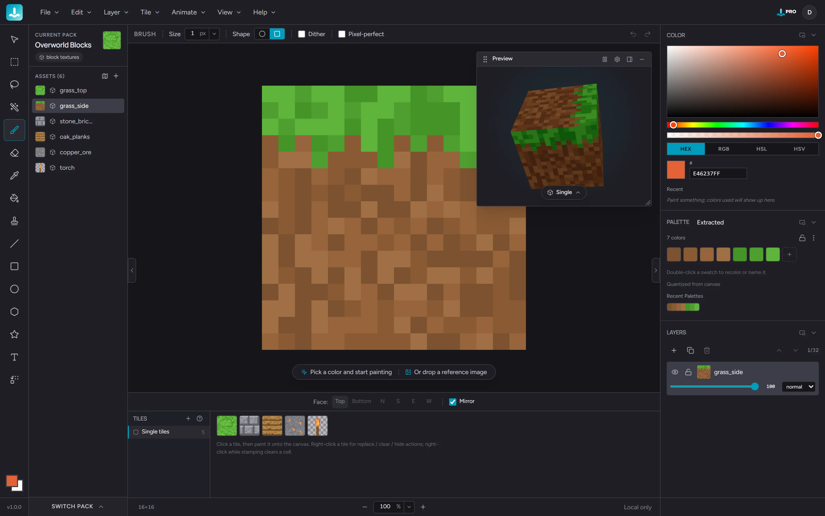
Task: Select the Eraser tool
Action: point(14,152)
